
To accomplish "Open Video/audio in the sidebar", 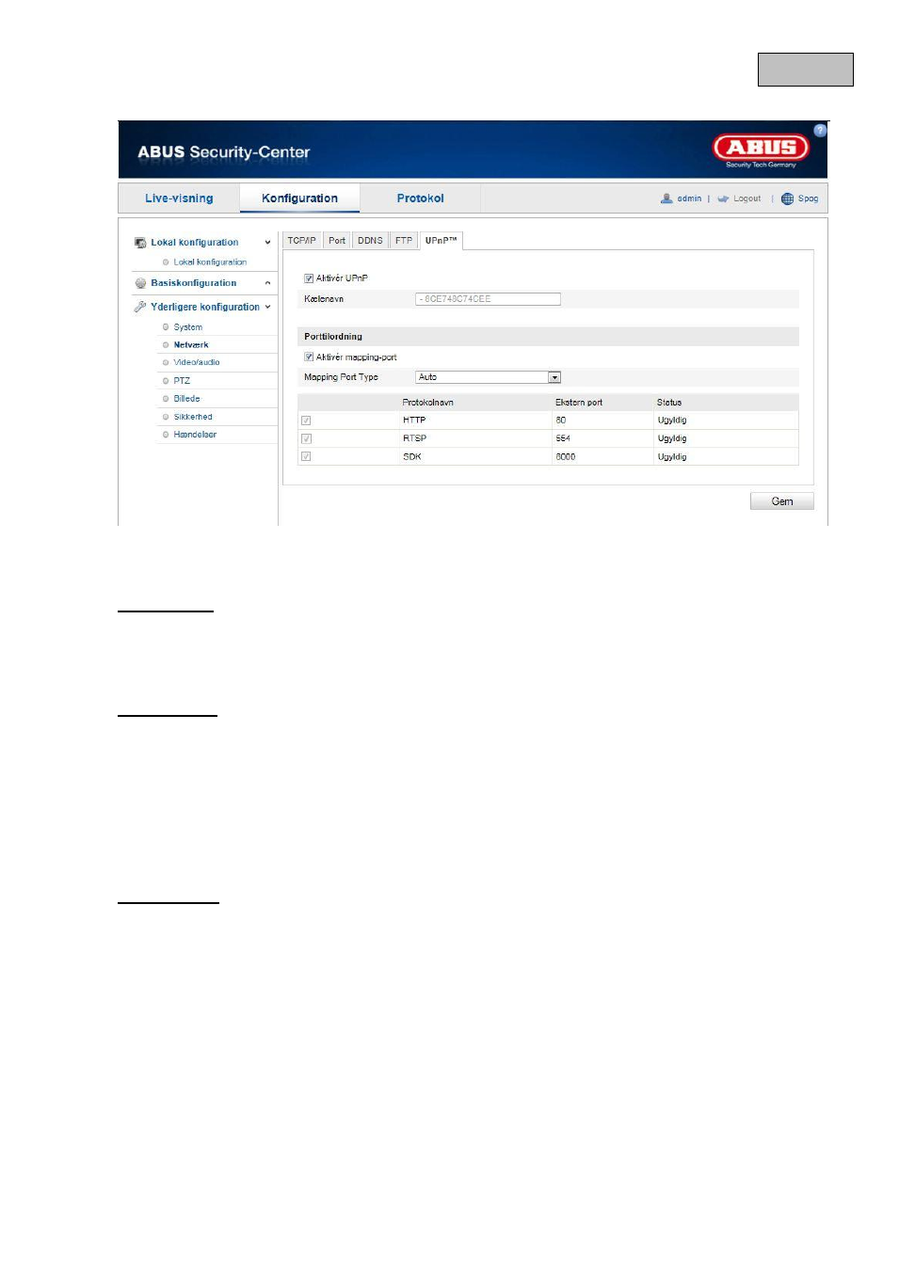I will 197,362.
